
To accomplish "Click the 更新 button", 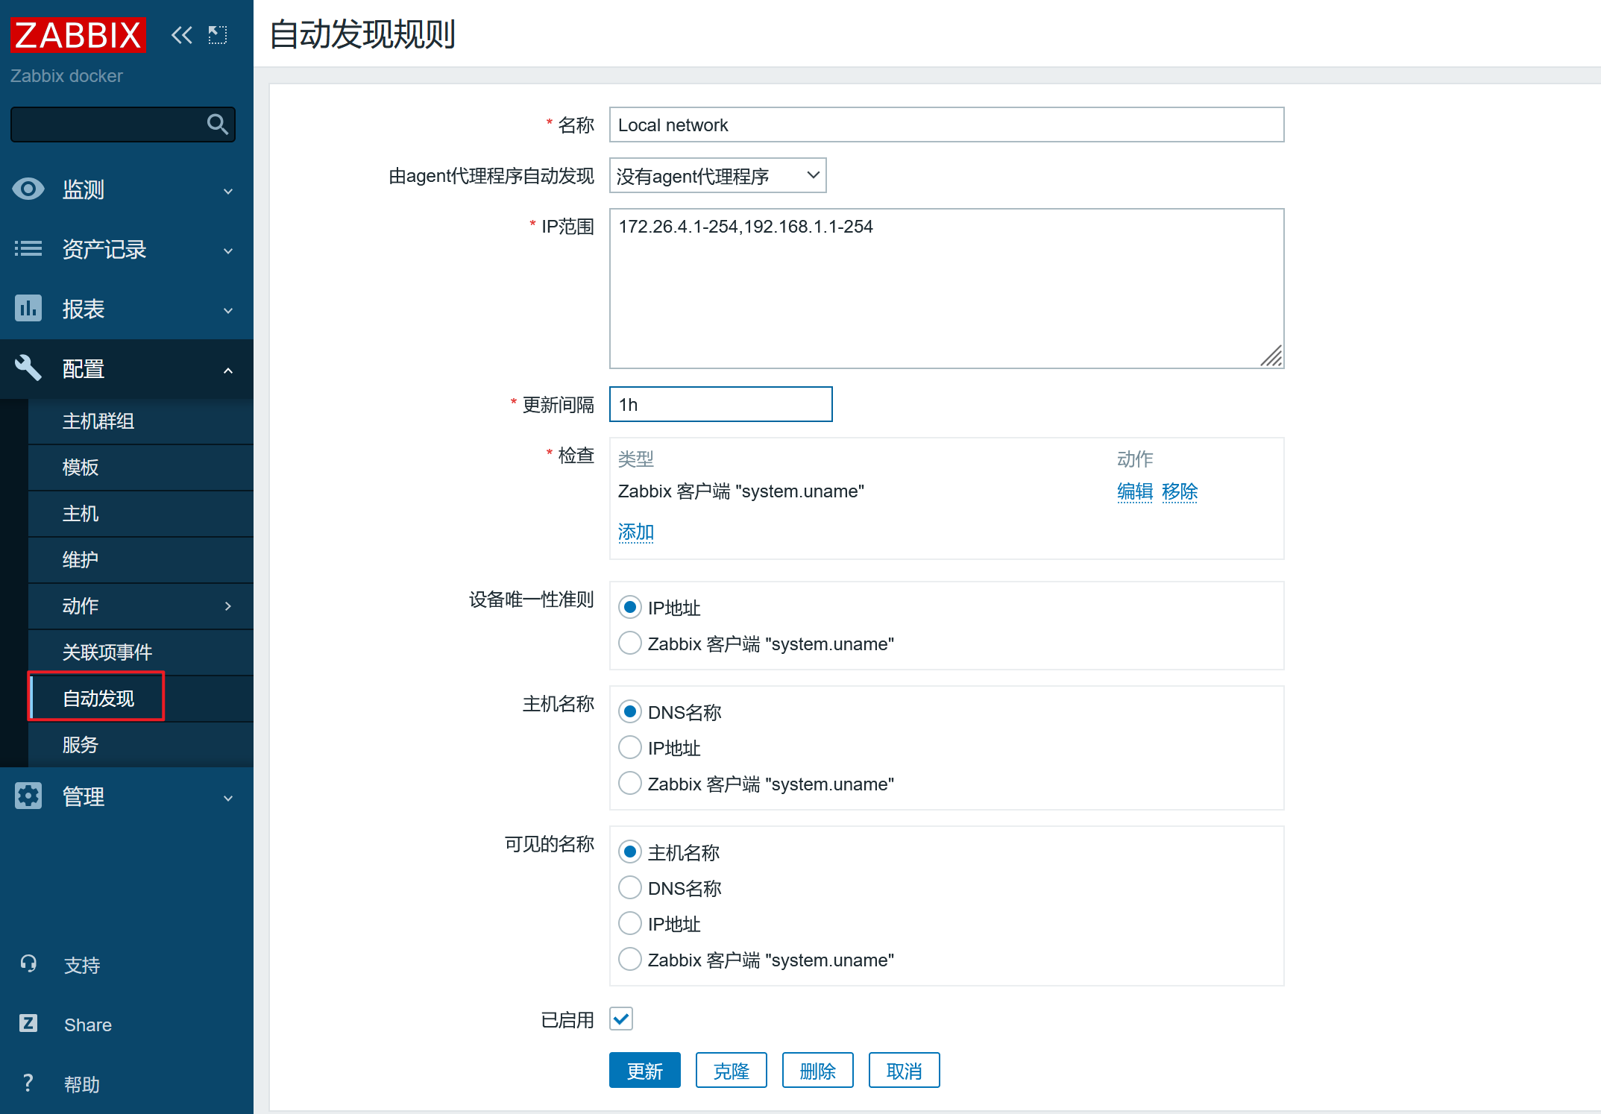I will pos(644,1071).
